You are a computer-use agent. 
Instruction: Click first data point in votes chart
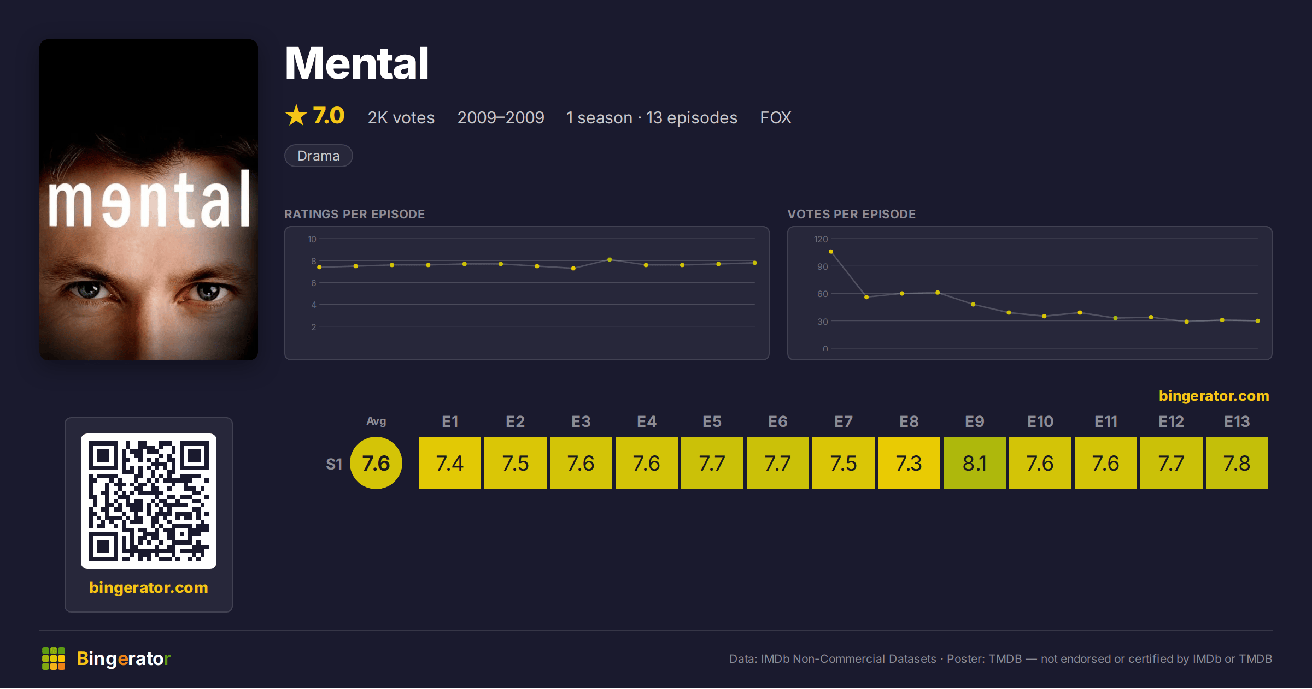[831, 252]
